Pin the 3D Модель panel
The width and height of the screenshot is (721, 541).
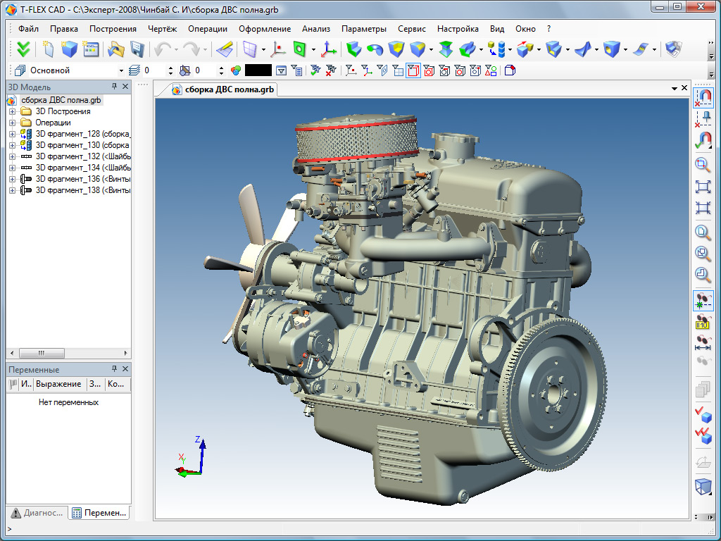pyautogui.click(x=114, y=87)
